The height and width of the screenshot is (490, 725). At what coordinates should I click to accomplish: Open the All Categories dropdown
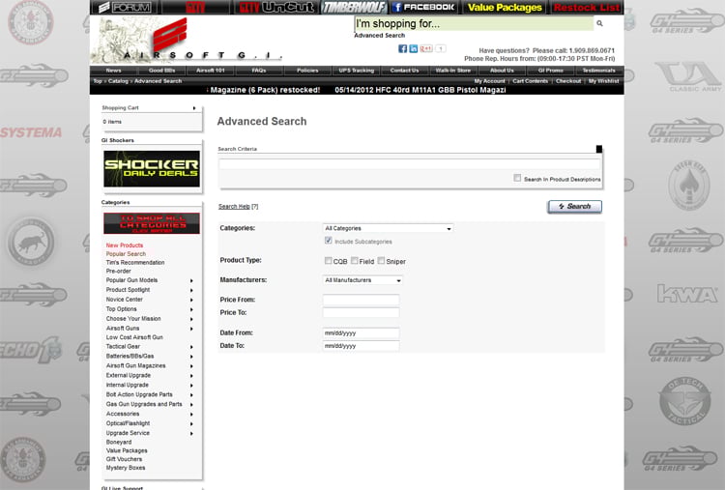[x=388, y=228]
